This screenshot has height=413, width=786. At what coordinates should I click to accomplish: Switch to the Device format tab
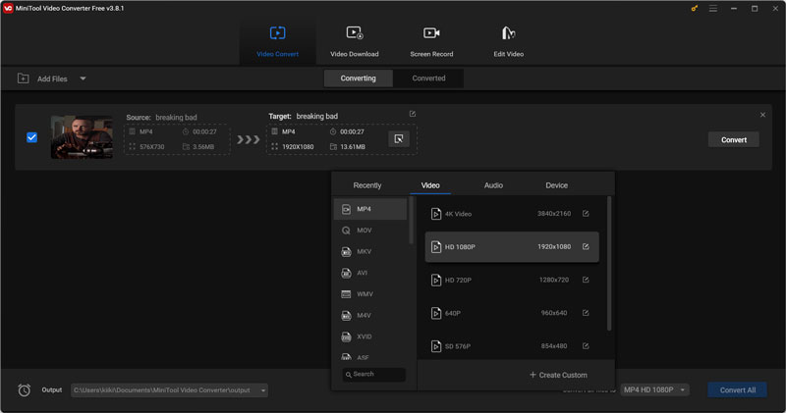click(556, 185)
